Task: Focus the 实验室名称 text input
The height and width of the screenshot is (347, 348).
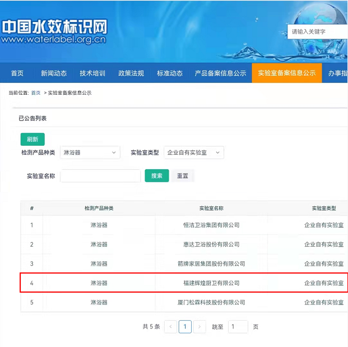Action: tap(100, 176)
